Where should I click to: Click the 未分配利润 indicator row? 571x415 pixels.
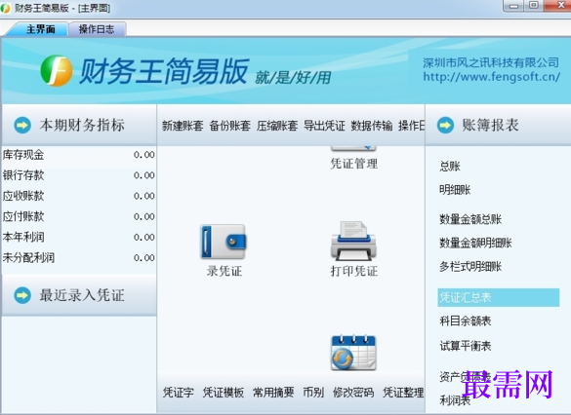[79, 258]
